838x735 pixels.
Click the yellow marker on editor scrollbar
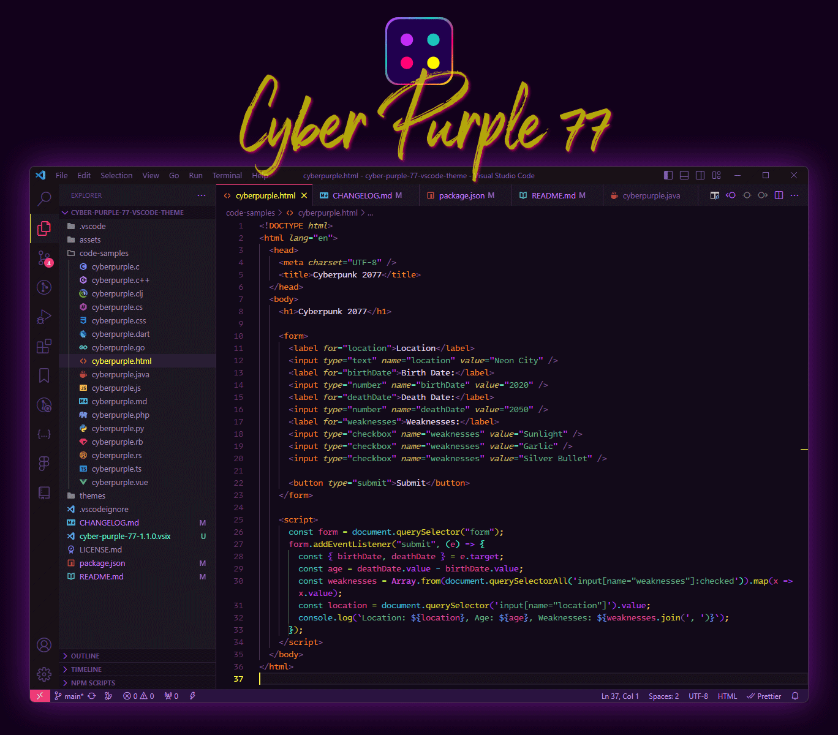pos(804,450)
